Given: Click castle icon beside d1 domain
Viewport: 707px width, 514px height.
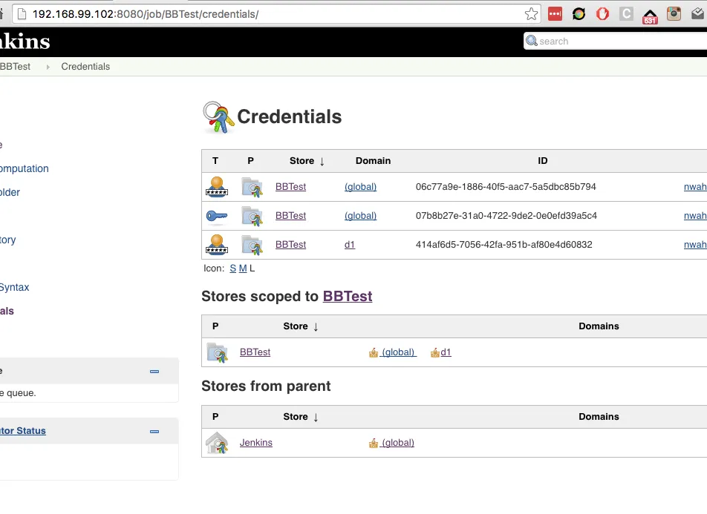Looking at the screenshot, I should click(x=435, y=353).
